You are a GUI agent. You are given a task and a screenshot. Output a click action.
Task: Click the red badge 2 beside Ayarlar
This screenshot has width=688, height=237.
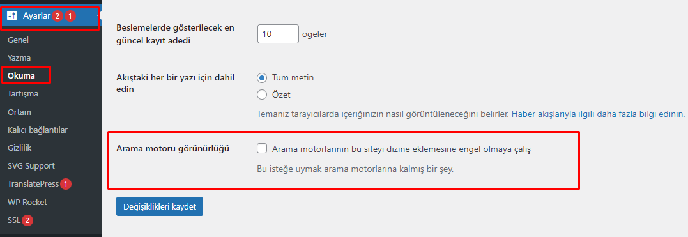click(57, 16)
